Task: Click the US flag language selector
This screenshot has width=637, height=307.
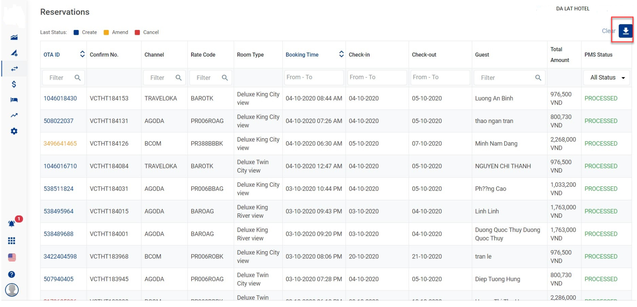Action: coord(12,257)
